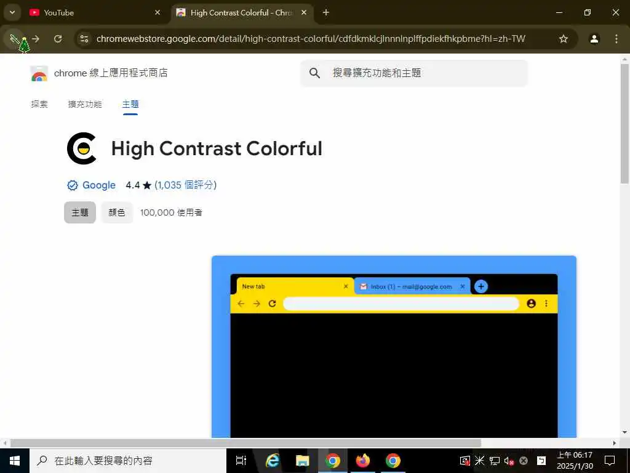The height and width of the screenshot is (473, 630).
Task: Open the notification center icon
Action: 610,461
